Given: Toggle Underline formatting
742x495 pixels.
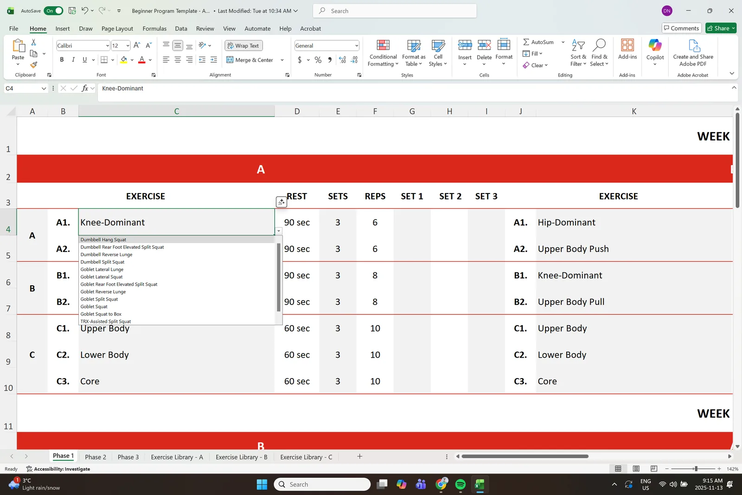Looking at the screenshot, I should [x=84, y=59].
